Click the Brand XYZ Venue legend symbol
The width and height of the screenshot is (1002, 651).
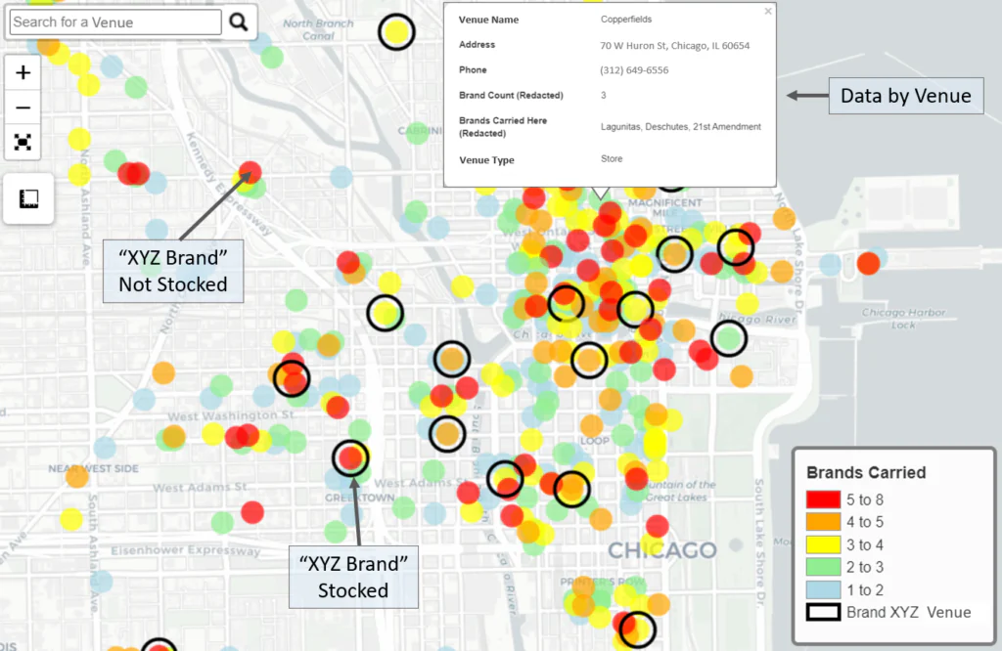[823, 612]
